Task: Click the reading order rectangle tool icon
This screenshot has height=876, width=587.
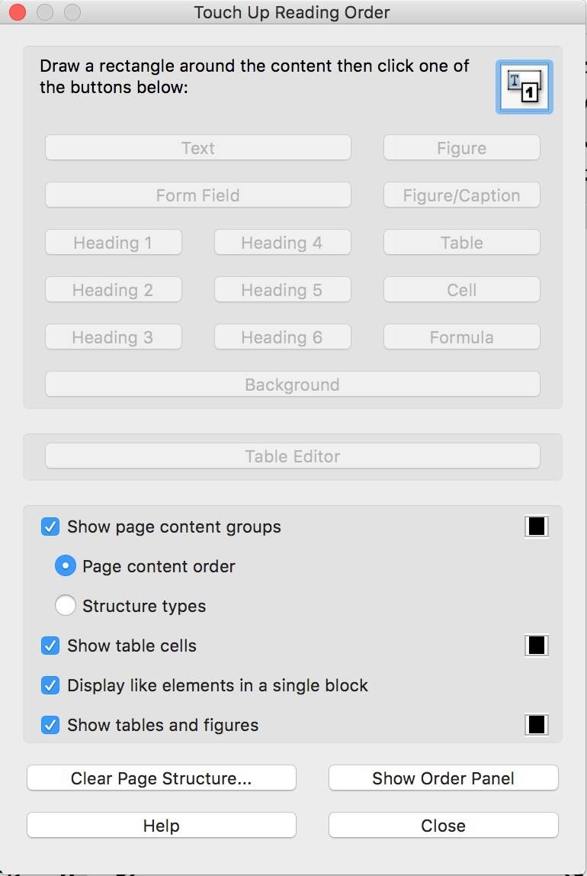Action: pyautogui.click(x=524, y=87)
